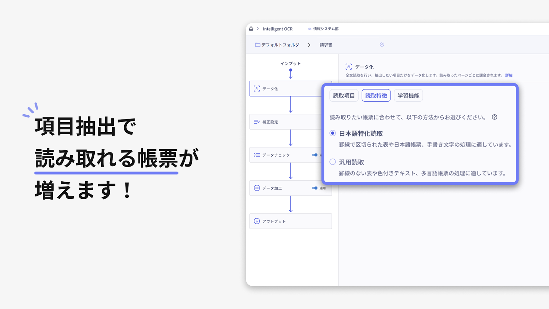Image resolution: width=549 pixels, height=309 pixels.
Task: Toggle the データチェック switch
Action: [315, 155]
